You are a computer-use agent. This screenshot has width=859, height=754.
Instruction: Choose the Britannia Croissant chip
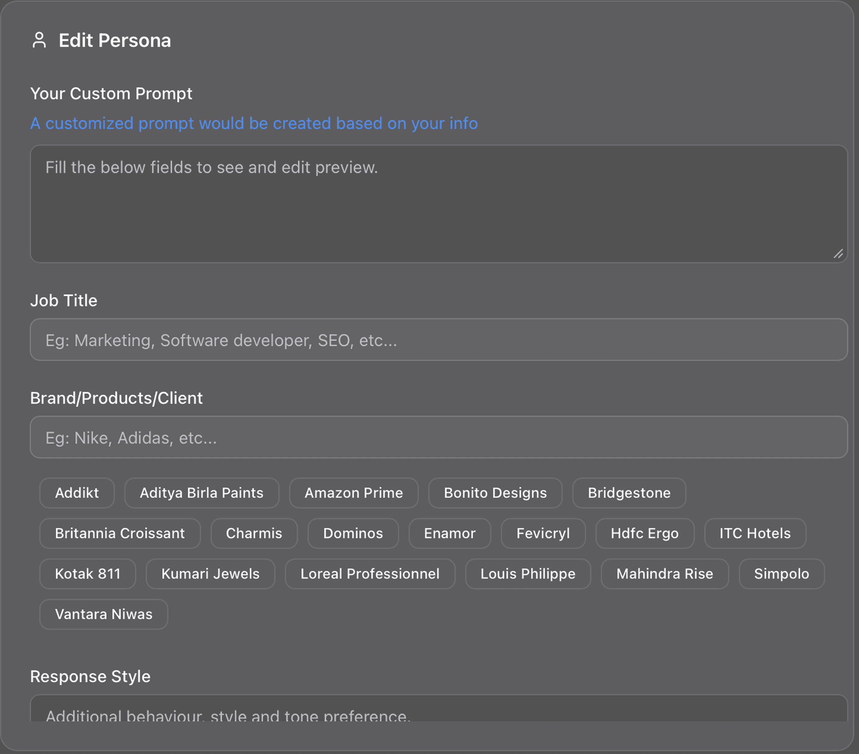pos(120,533)
